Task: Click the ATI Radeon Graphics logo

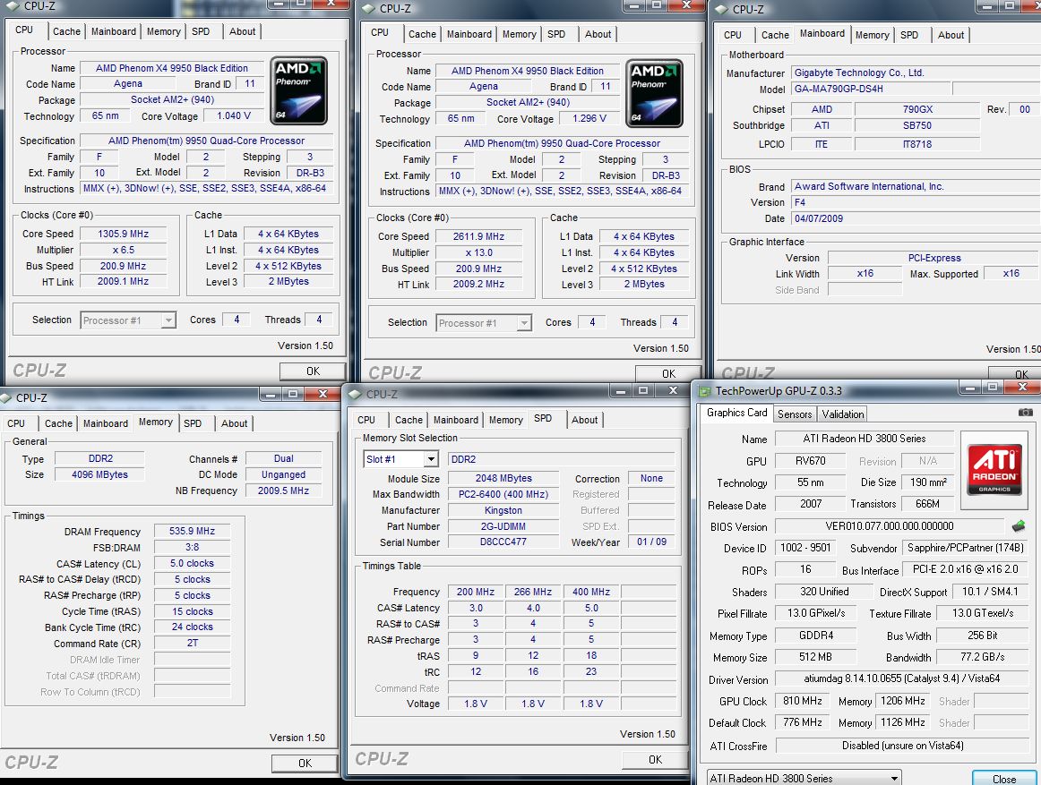Action: click(994, 464)
